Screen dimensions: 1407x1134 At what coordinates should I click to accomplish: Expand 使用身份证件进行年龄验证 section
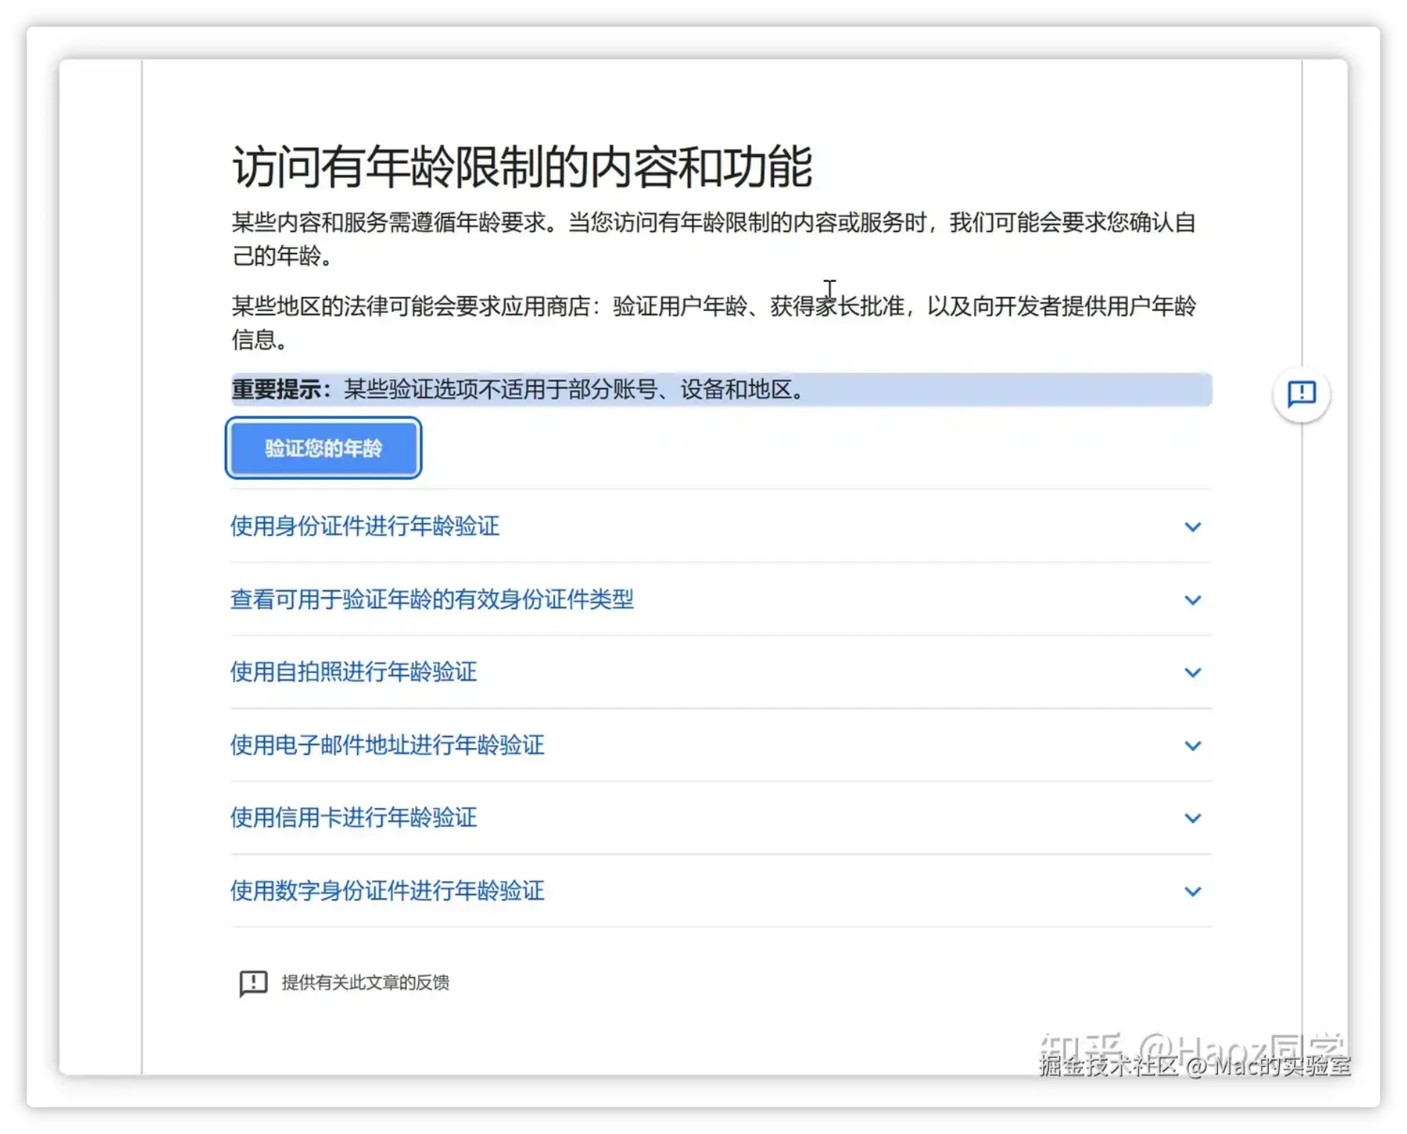click(721, 526)
